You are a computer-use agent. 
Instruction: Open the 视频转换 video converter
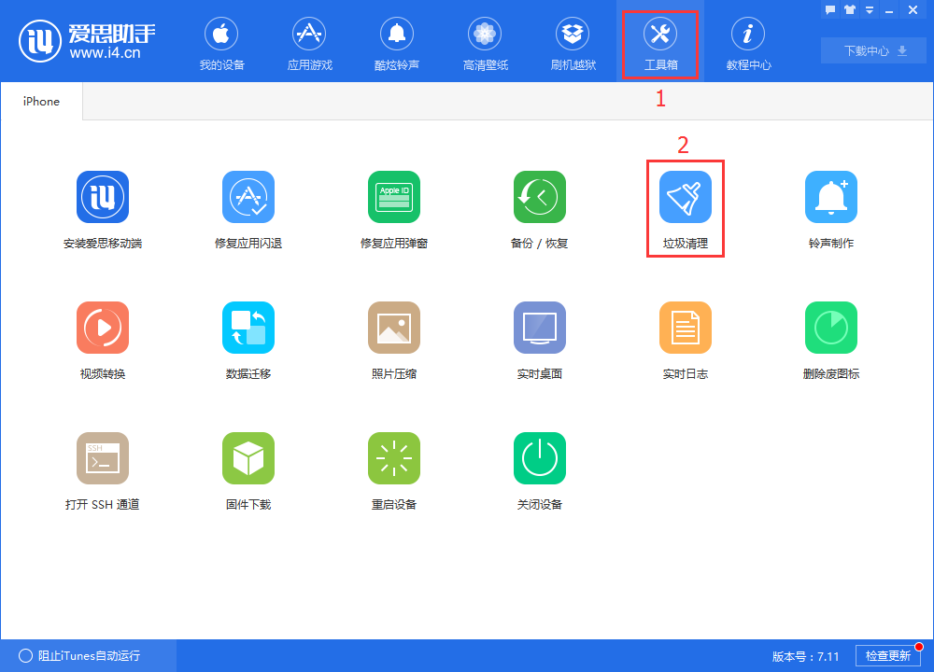click(103, 338)
